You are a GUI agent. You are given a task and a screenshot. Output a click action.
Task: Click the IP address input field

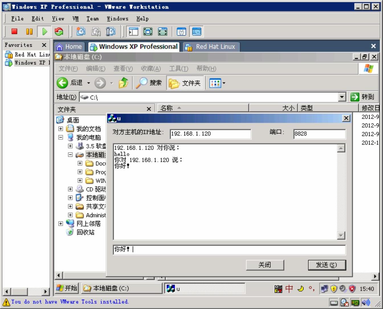pyautogui.click(x=211, y=134)
